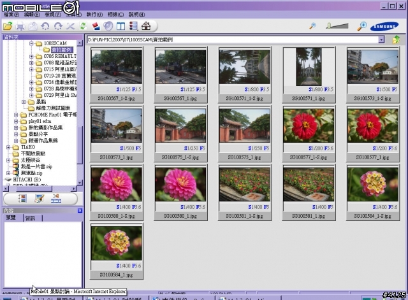
Task: Open the 檔案(F) menu
Action: coord(11,15)
